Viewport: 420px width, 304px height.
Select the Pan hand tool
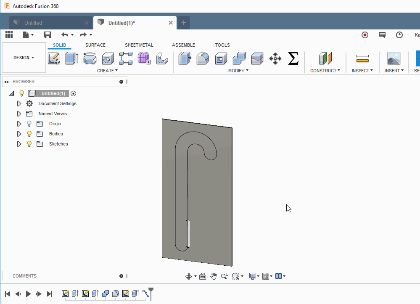point(214,276)
